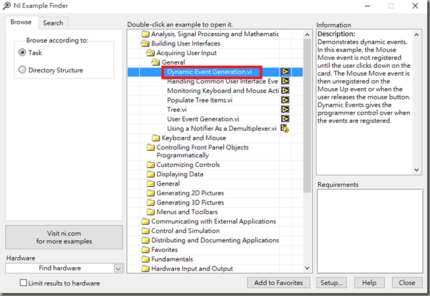This screenshot has width=430, height=296.
Task: Click the VI icon beside Monitoring Keyboard and Mouse
Action: pyautogui.click(x=285, y=90)
